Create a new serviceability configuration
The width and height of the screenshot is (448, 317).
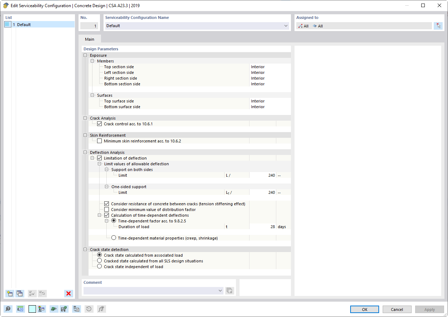9,293
